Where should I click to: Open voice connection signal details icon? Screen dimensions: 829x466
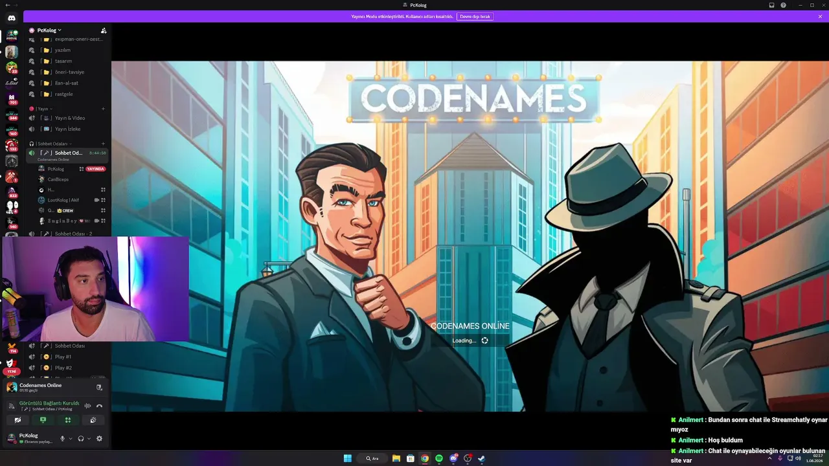tap(11, 406)
